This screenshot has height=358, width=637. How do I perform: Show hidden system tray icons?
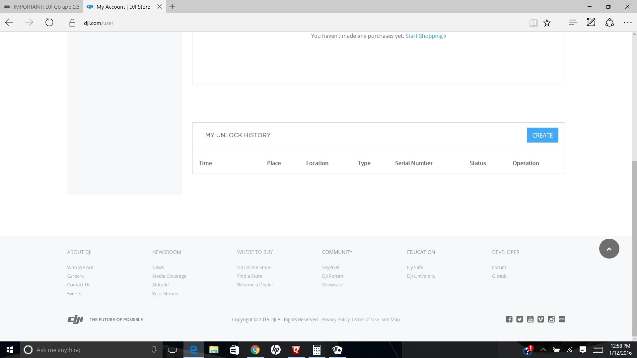click(543, 350)
